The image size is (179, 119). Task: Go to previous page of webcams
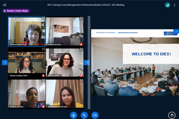pos(5,62)
